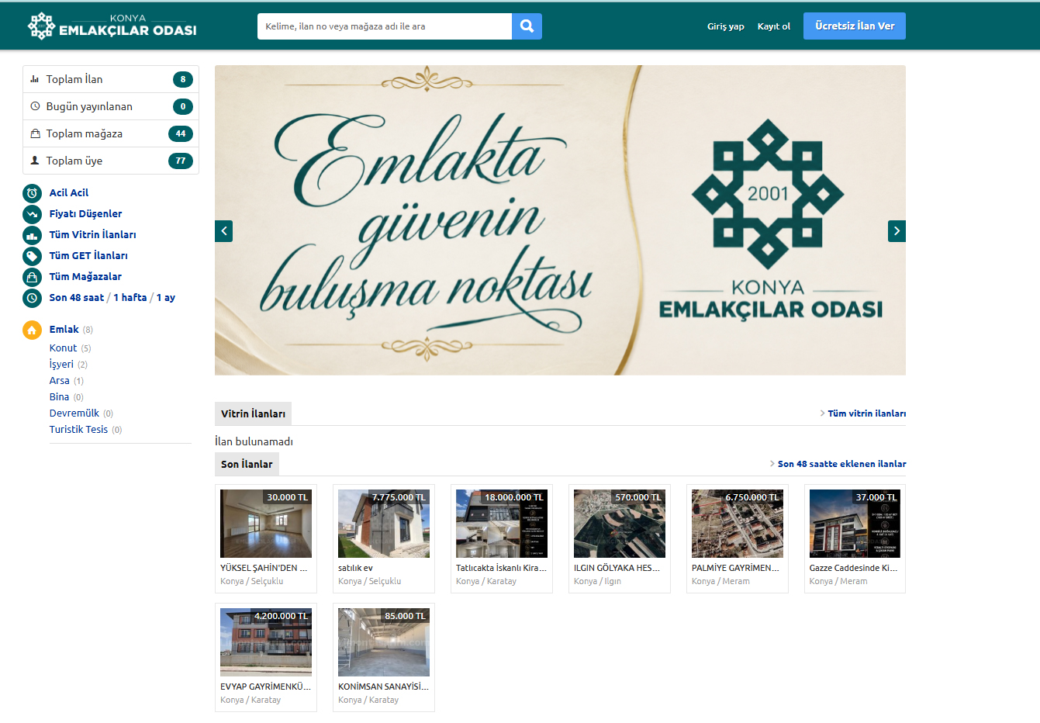This screenshot has height=723, width=1040.
Task: Open the YÜKSEL ŞAHİN'DEN listing title
Action: pos(264,568)
